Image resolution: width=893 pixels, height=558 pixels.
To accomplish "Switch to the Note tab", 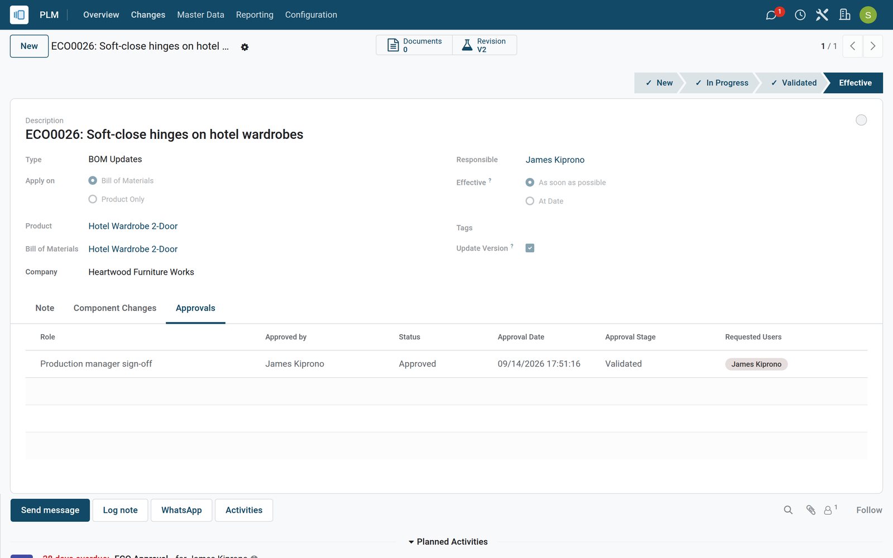I will [45, 308].
